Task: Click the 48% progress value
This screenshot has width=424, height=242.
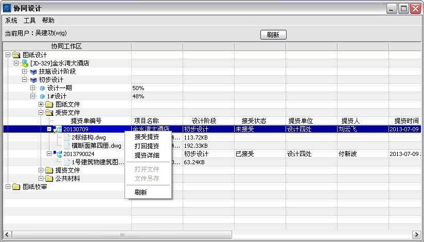Action: [138, 96]
